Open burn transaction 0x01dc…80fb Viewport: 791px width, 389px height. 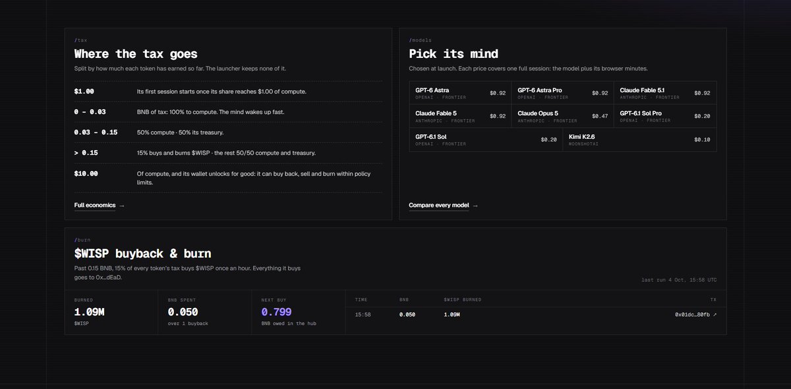click(x=695, y=315)
